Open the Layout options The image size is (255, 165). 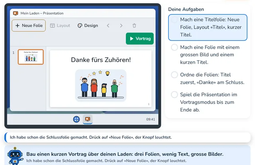[60, 26]
